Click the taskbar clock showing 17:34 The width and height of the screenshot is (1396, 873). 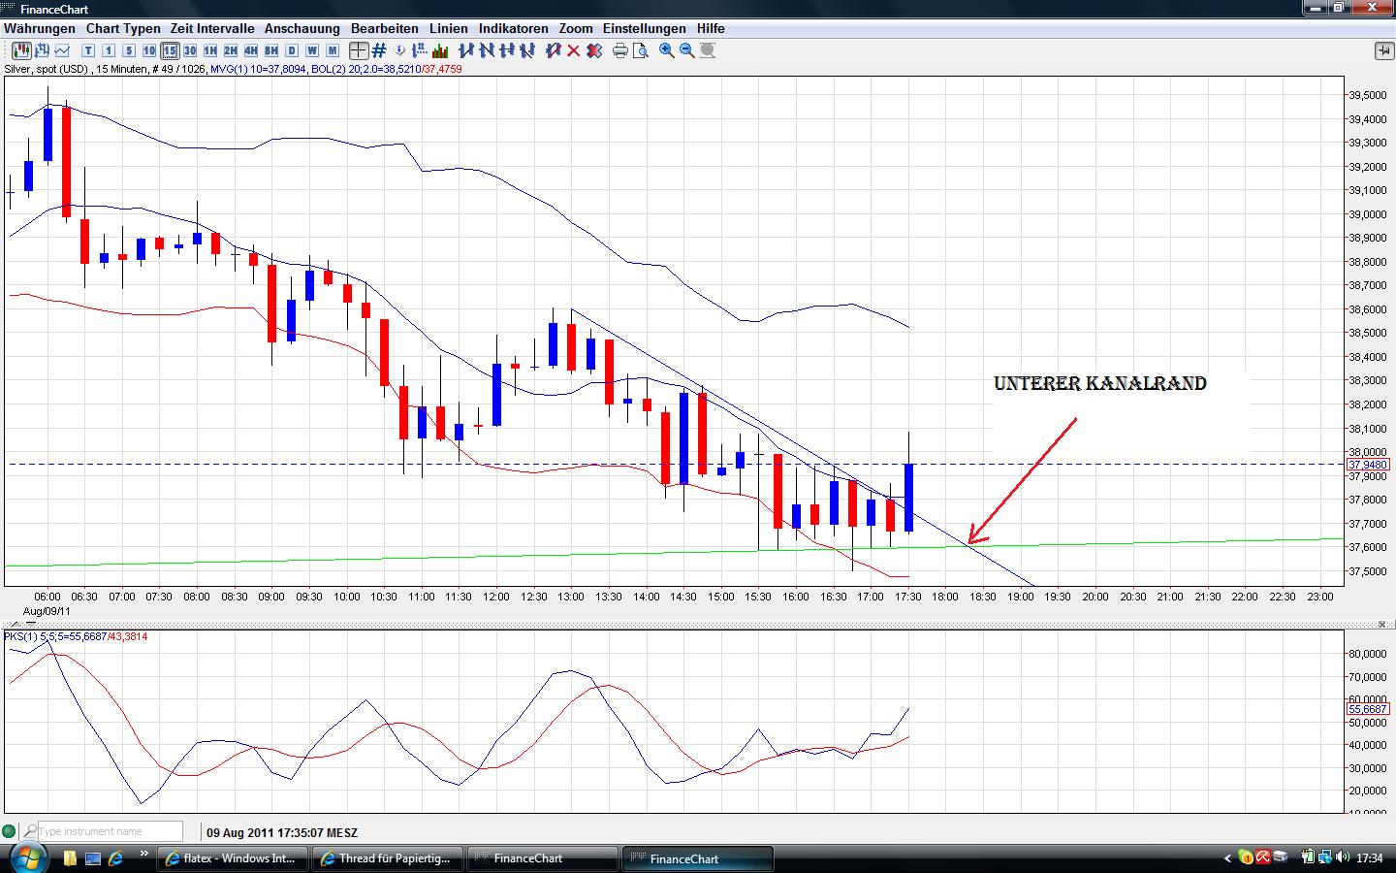pyautogui.click(x=1370, y=858)
